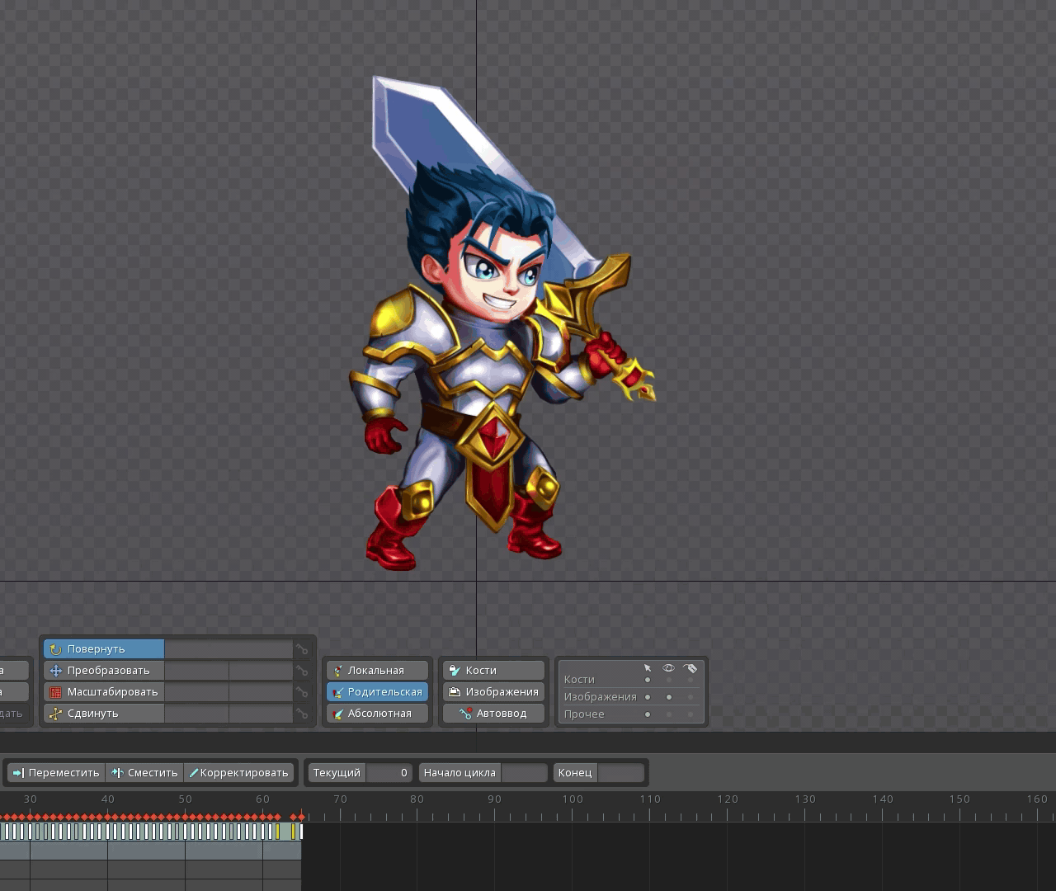Jump to frame 80 on timeline ruler

tap(417, 799)
